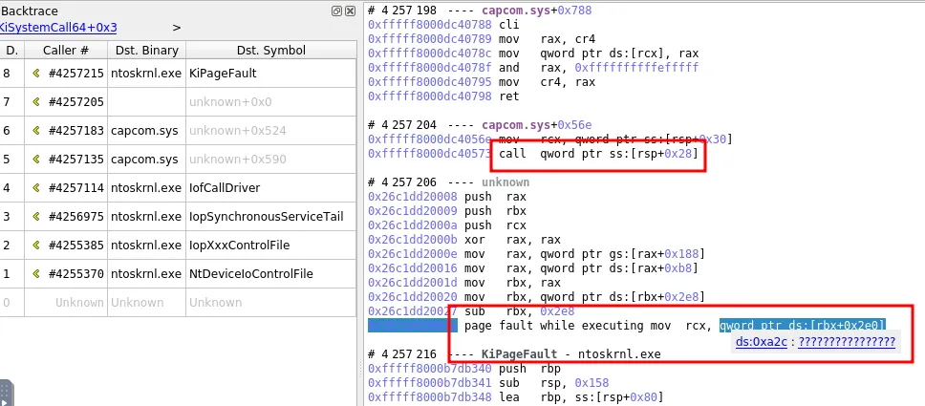Click caller number #4257215
The height and width of the screenshot is (406, 925).
coord(76,74)
